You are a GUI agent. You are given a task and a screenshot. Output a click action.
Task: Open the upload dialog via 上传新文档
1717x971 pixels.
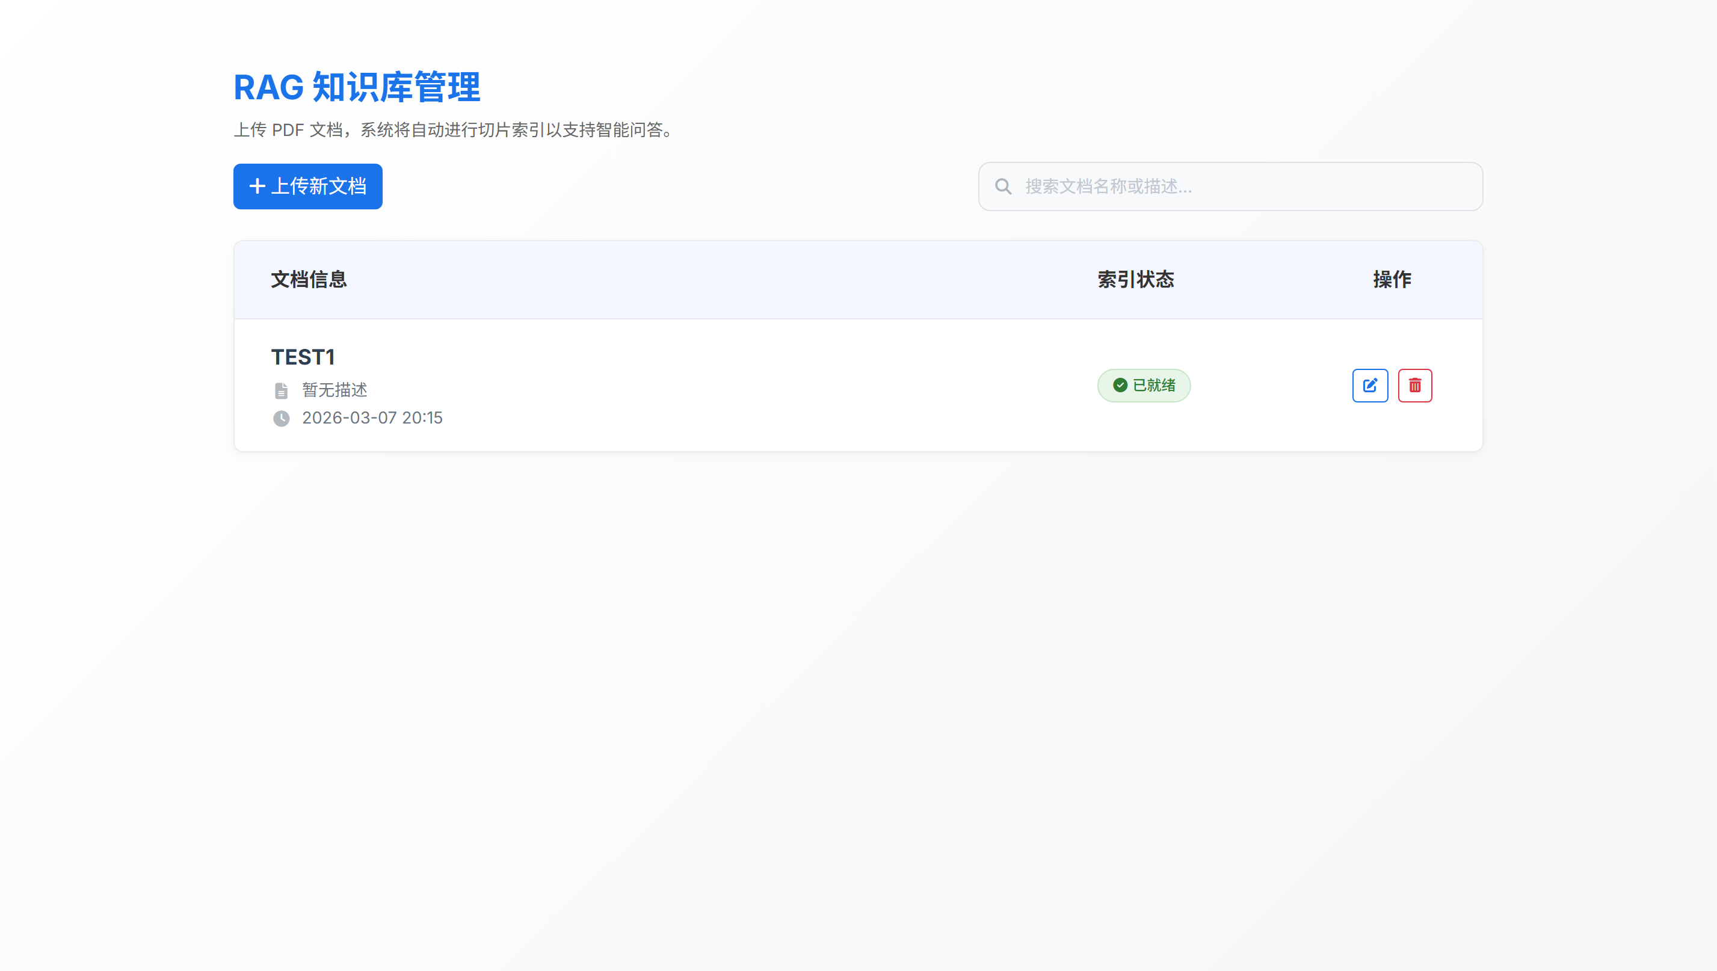pyautogui.click(x=307, y=186)
